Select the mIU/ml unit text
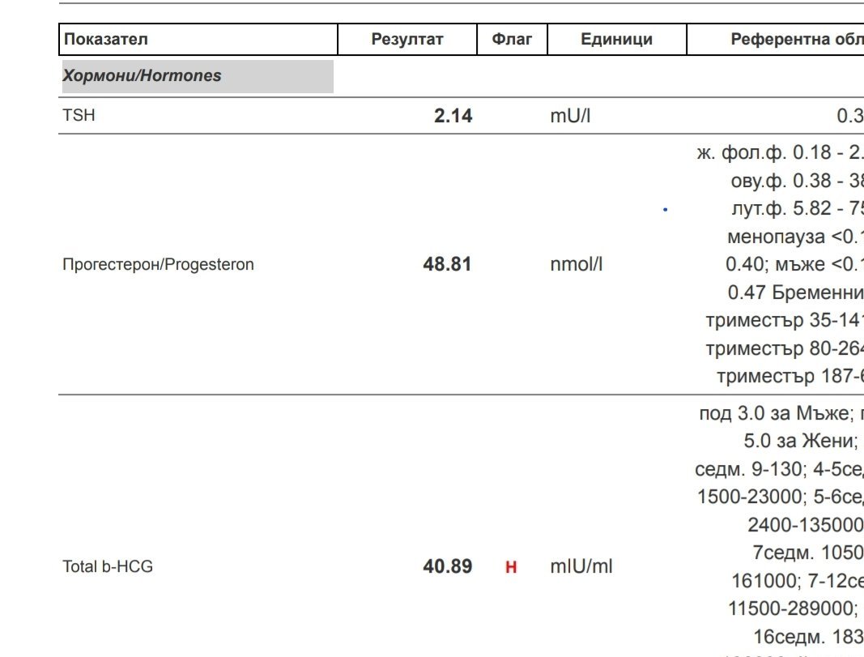Screen dimensions: 864x657 point(581,567)
